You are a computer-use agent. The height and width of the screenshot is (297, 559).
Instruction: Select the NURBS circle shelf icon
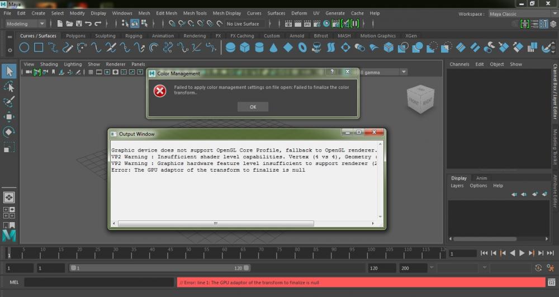[24, 48]
